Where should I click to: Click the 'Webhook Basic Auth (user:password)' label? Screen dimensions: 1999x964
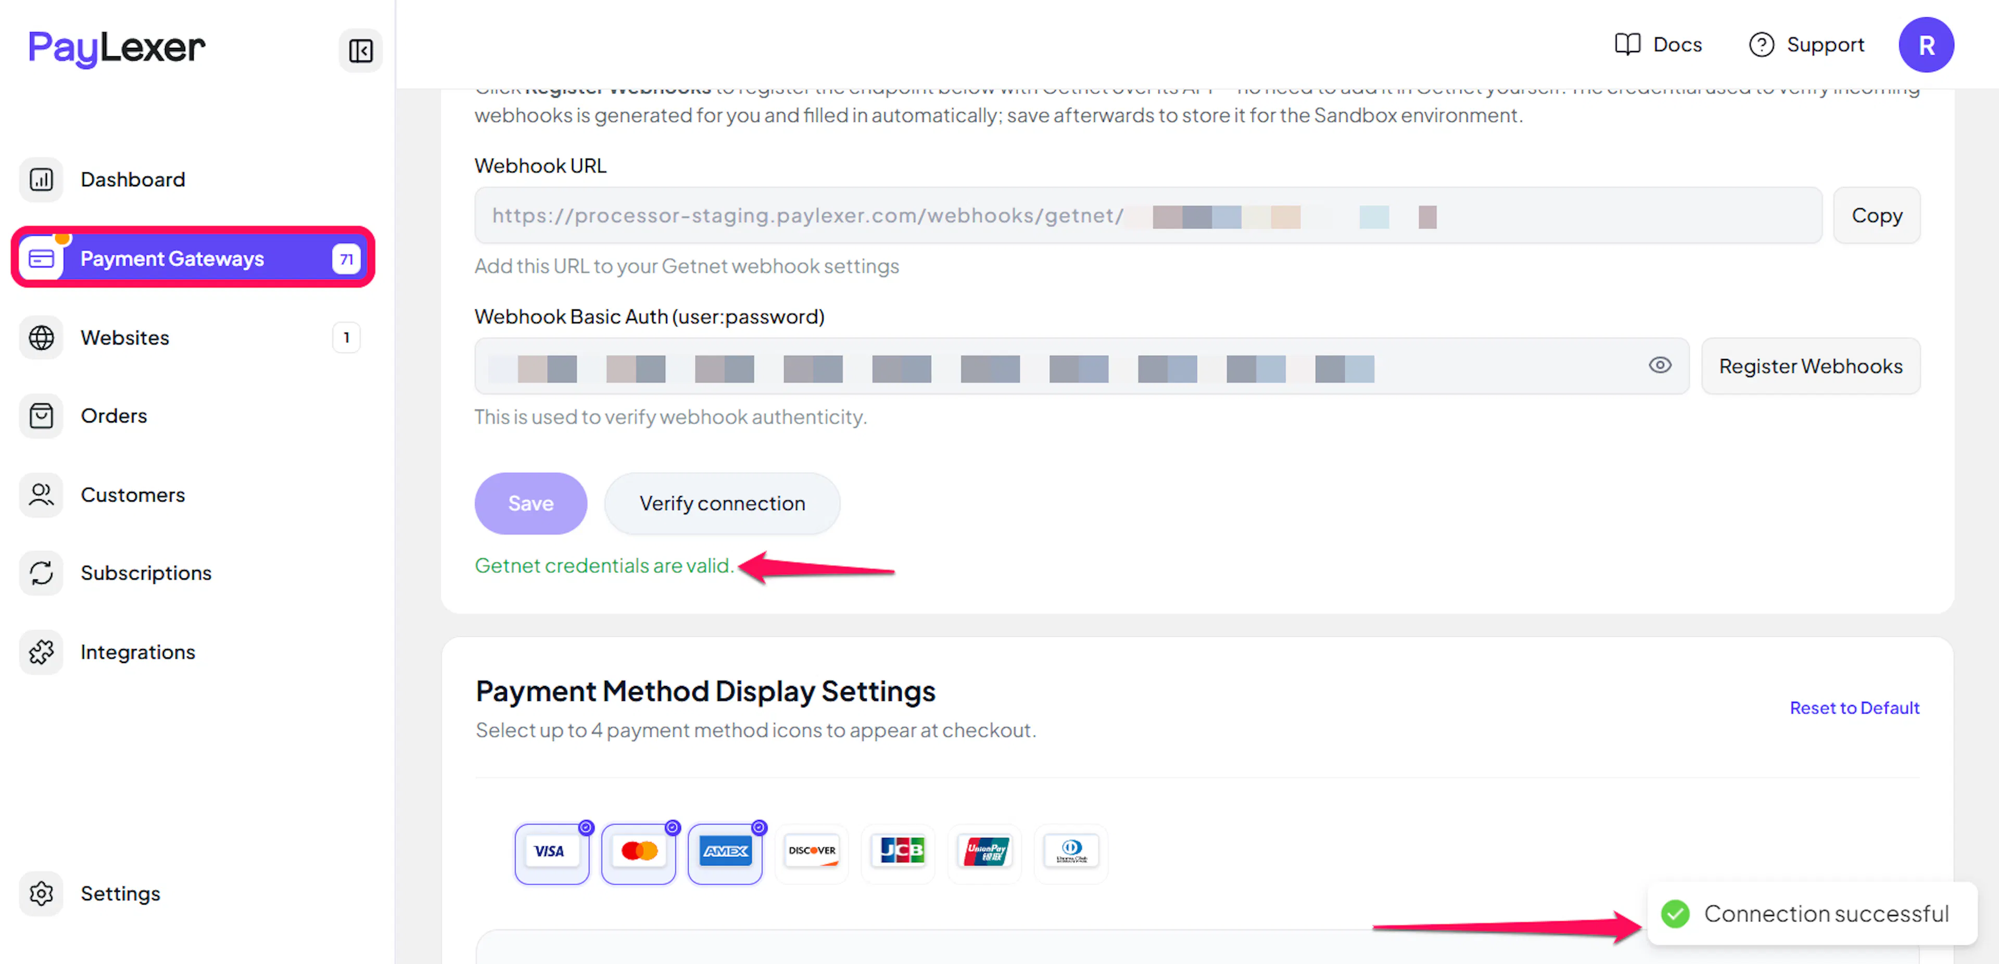[x=650, y=316]
